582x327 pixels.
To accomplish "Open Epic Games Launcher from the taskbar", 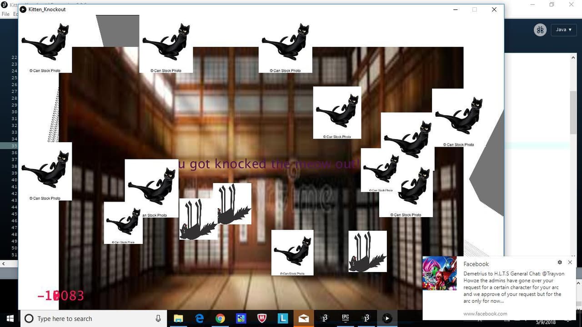I will click(x=345, y=318).
